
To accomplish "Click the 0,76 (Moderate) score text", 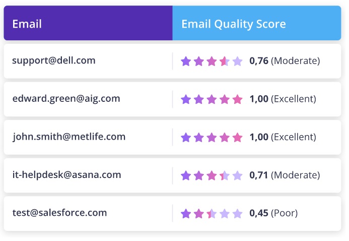I will 285,61.
